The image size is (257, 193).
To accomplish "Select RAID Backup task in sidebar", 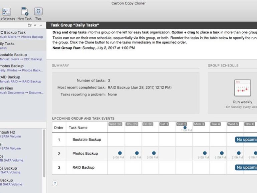I will click(23, 79).
